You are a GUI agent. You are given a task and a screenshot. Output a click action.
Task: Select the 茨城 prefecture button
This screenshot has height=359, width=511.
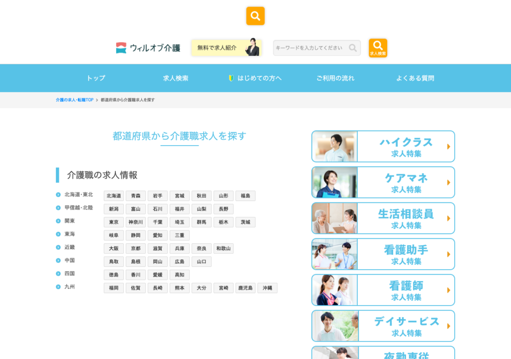click(246, 222)
